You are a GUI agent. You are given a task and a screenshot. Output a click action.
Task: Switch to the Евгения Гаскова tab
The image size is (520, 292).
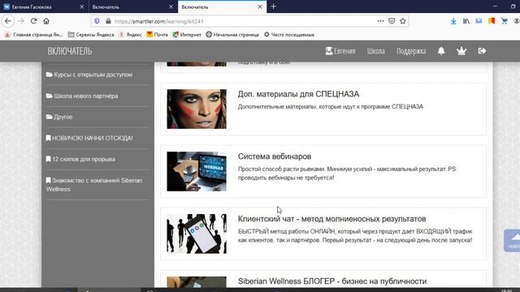pos(44,6)
